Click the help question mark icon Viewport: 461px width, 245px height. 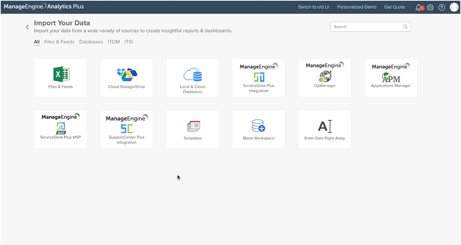pos(442,7)
